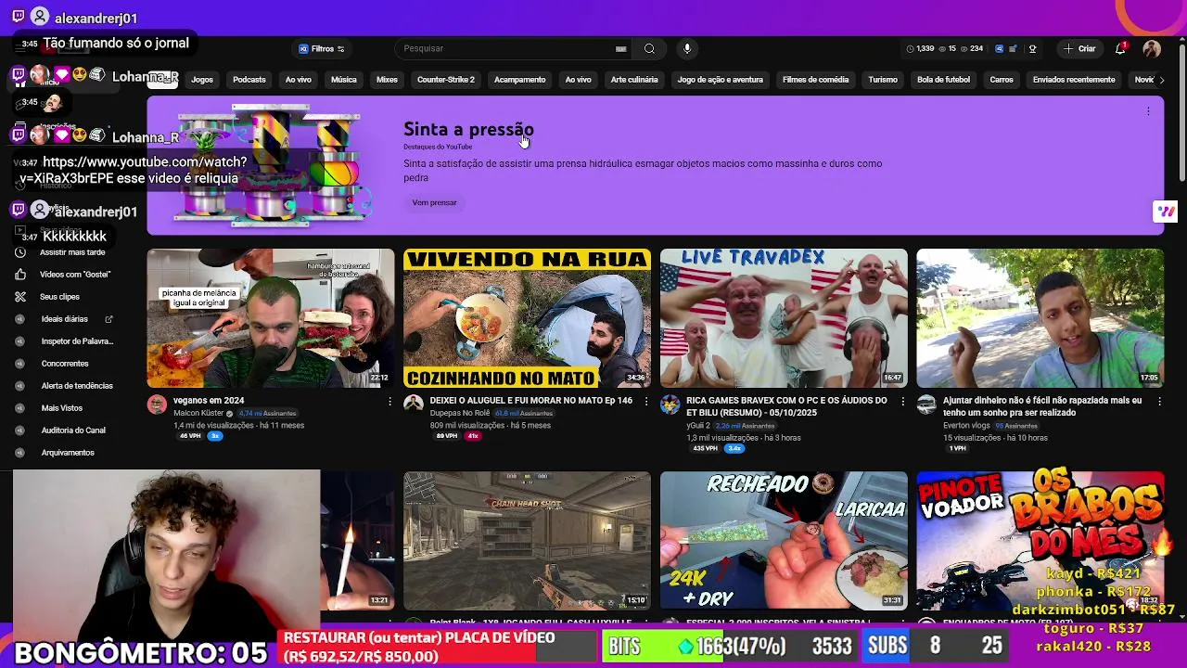Open Mais Vistos in sidebar
Viewport: 1187px width, 668px height.
(x=62, y=408)
